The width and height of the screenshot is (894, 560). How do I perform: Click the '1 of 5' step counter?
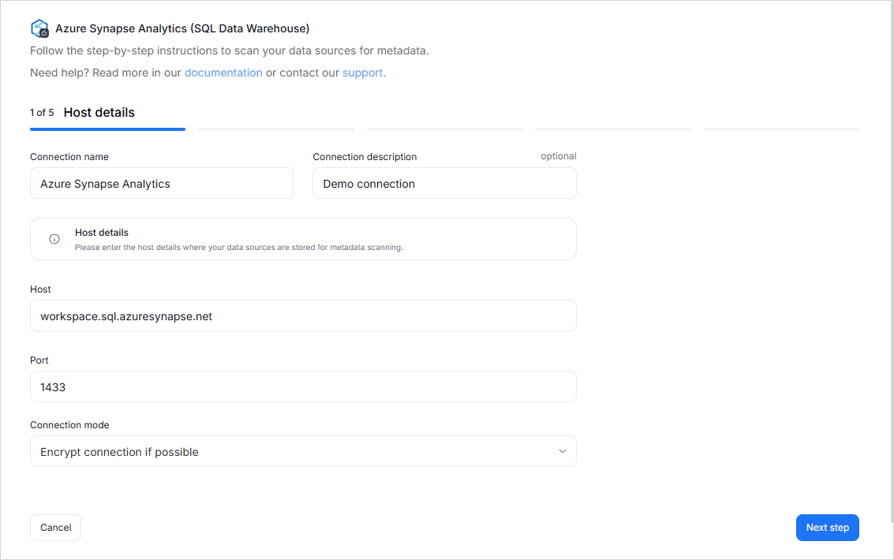42,113
